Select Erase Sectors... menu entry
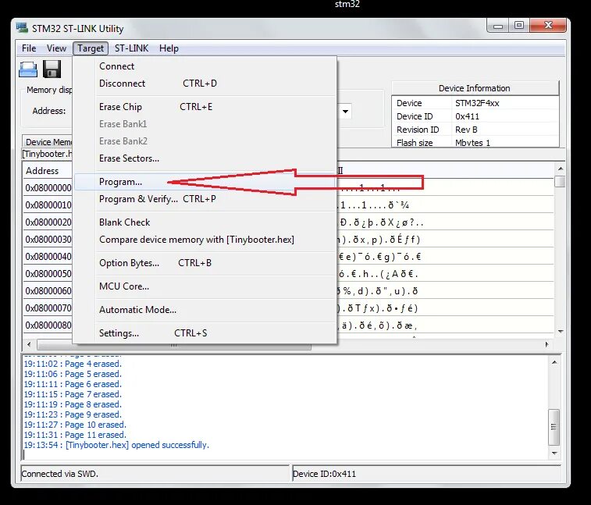Screen dimensions: 591x505 (x=205, y=158)
